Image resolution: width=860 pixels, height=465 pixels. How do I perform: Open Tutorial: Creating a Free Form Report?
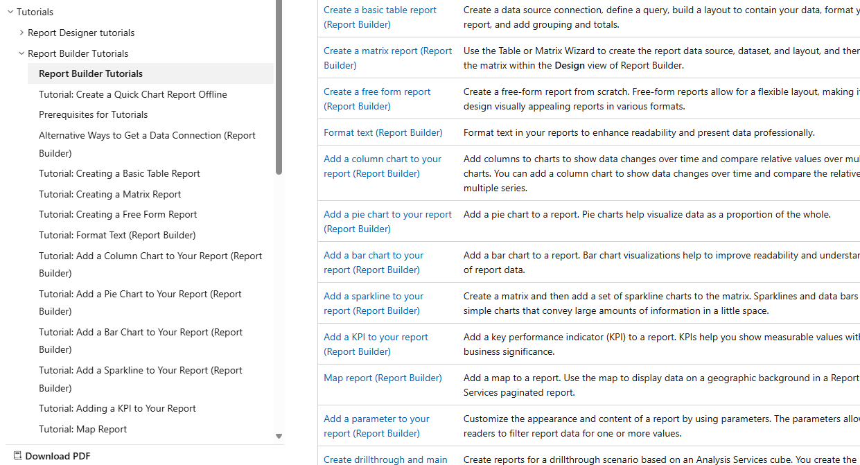point(118,214)
